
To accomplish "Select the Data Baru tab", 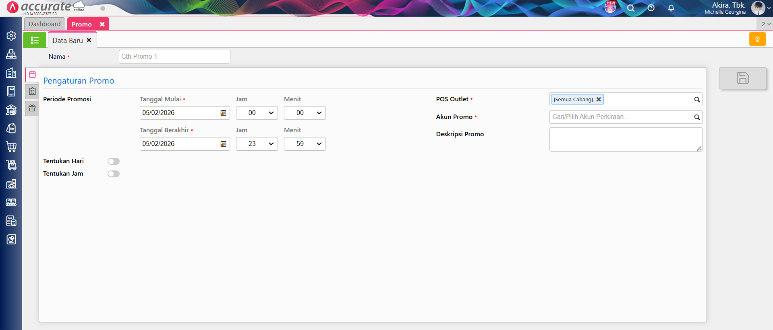I will (68, 41).
